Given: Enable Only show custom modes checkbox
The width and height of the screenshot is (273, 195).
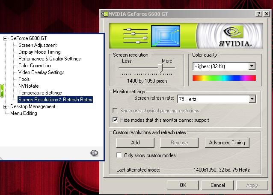Looking at the screenshot, I should [119, 155].
